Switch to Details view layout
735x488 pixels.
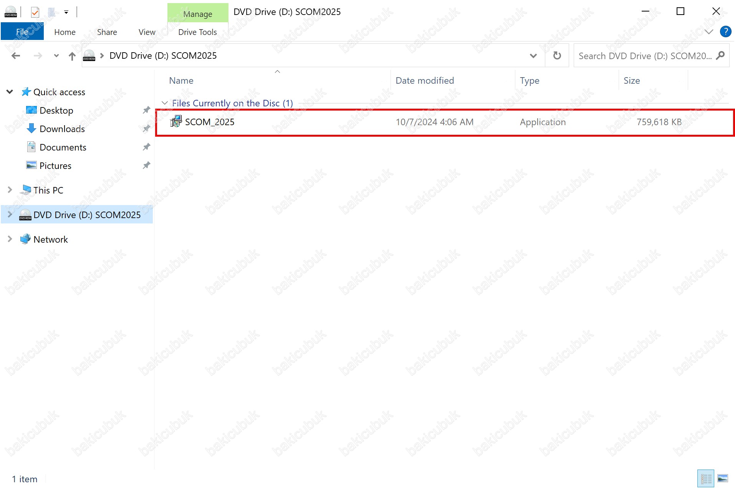coord(706,478)
